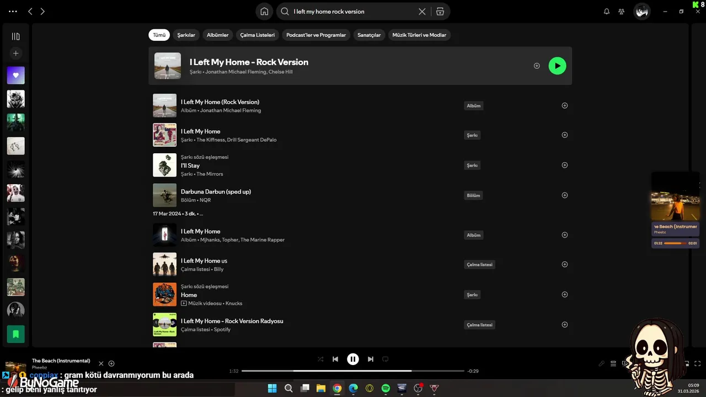Viewport: 706px width, 397px height.
Task: Expand Your Library sidebar icon
Action: pos(15,36)
